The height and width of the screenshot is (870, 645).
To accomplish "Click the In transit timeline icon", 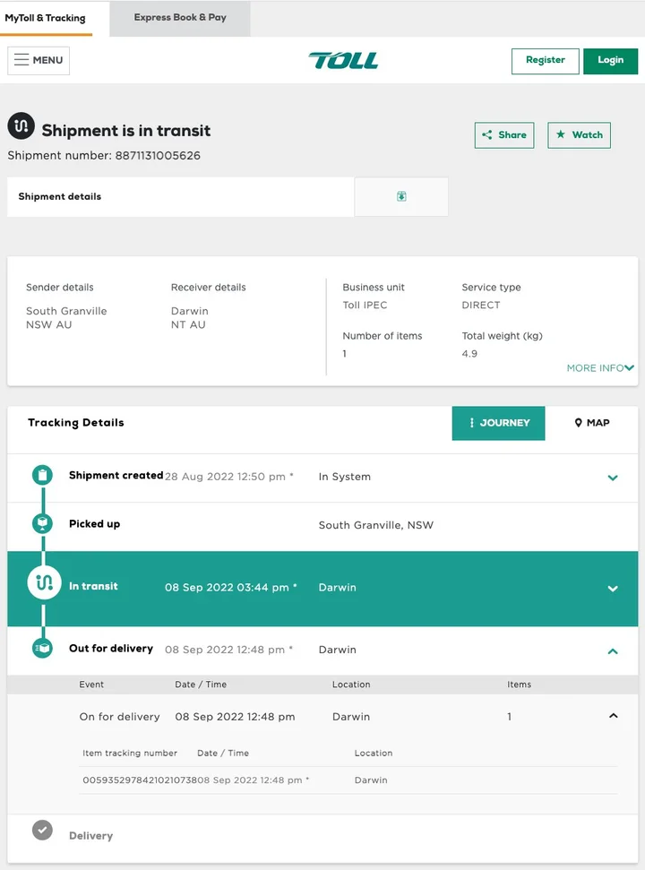I will pos(43,583).
